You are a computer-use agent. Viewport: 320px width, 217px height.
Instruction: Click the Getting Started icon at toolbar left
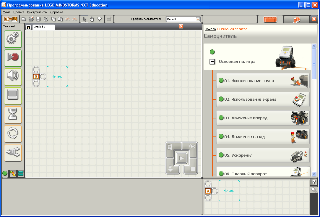[10, 19]
